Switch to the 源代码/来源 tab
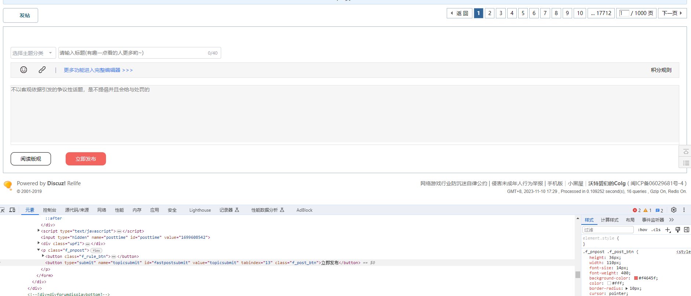Screen dimensions: 691x296 click(77, 210)
